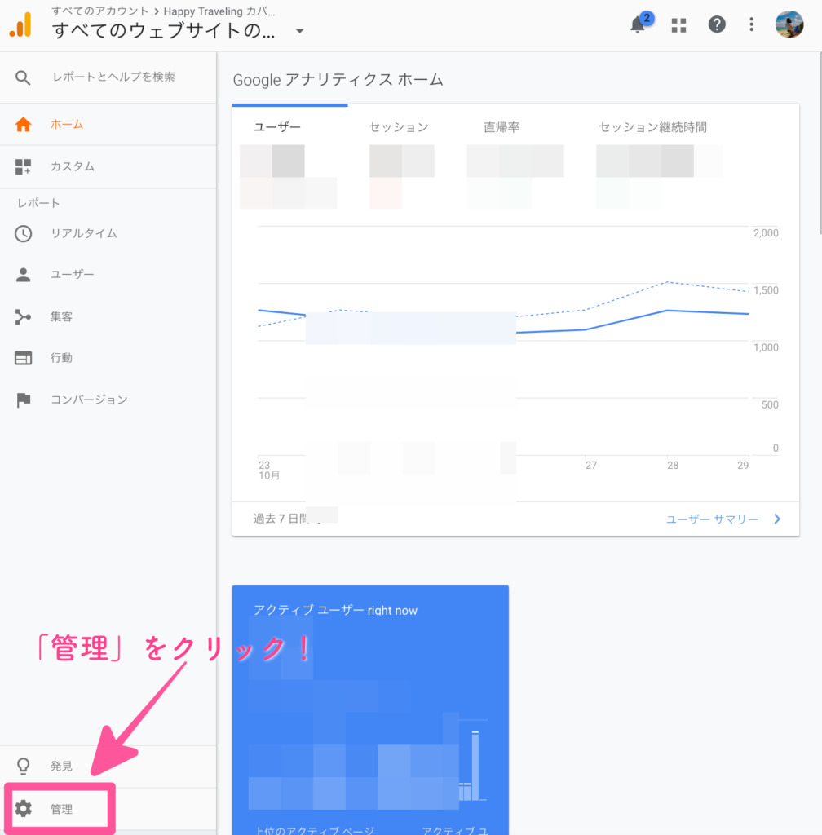Click the conversions flag icon
This screenshot has width=822, height=835.
coord(23,400)
